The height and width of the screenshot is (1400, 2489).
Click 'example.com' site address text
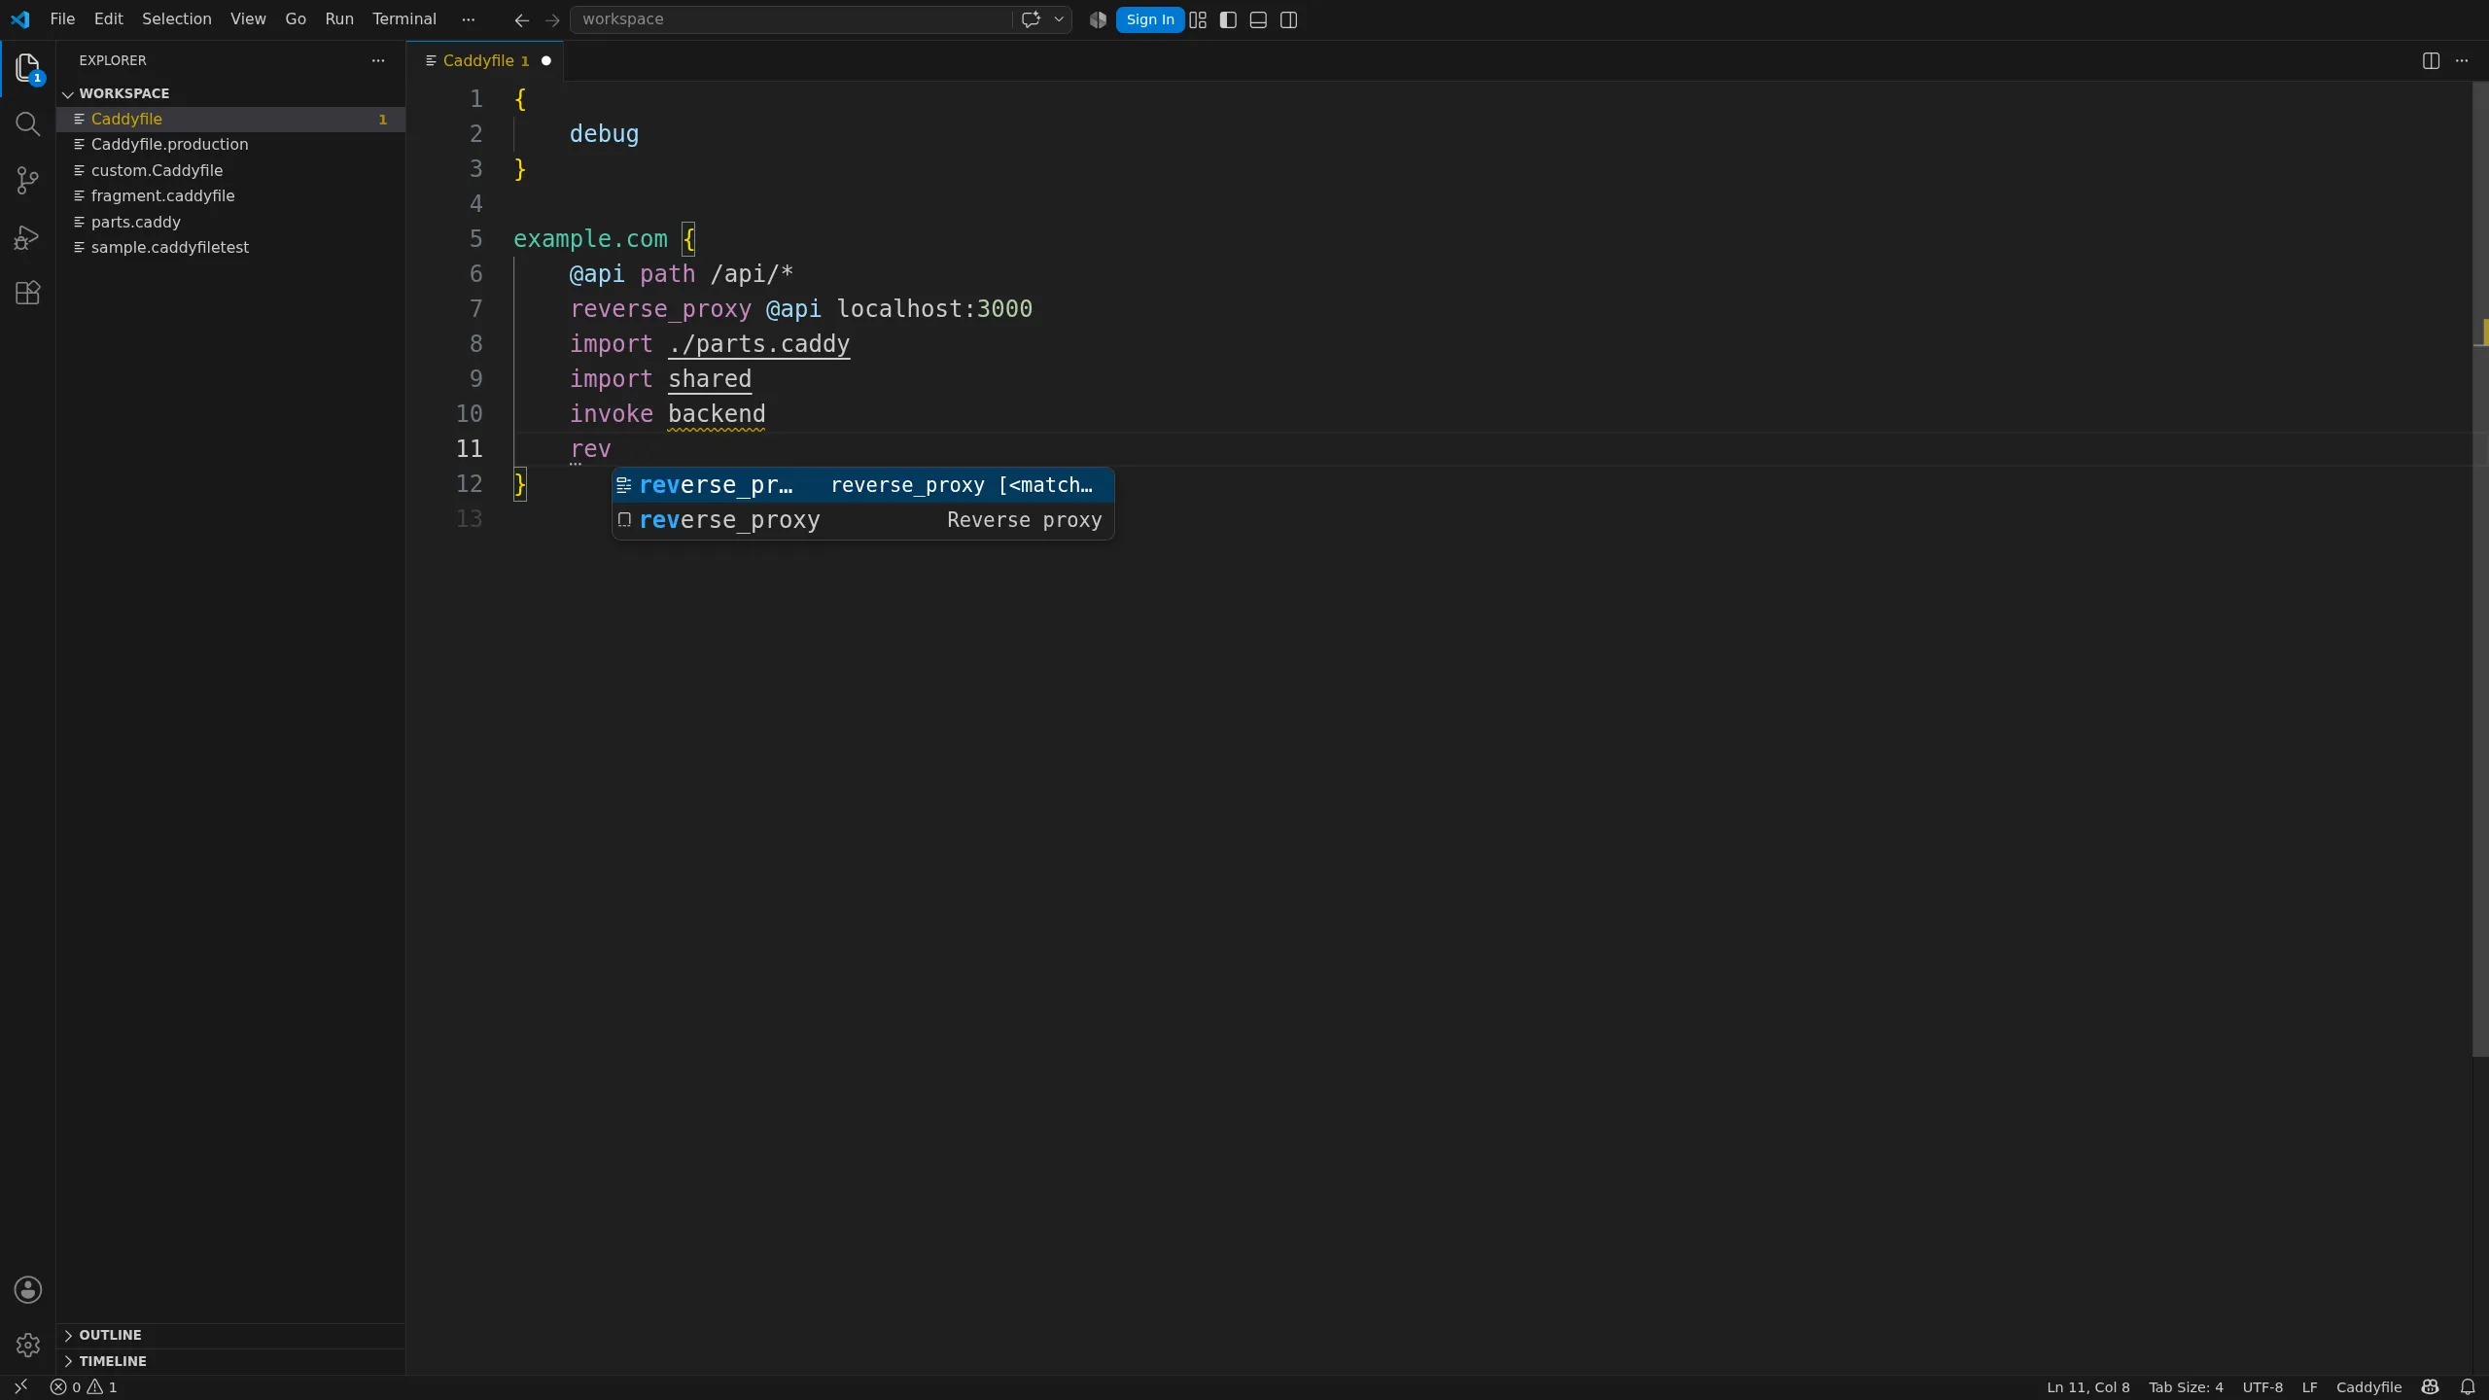coord(590,239)
